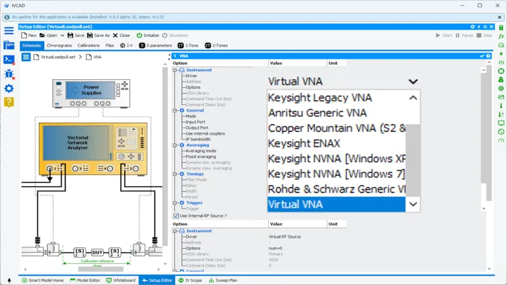Switch to the Files tab
The width and height of the screenshot is (507, 285).
(110, 46)
